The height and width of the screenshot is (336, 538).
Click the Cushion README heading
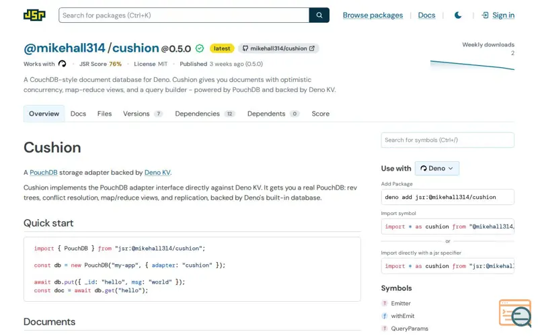[52, 147]
